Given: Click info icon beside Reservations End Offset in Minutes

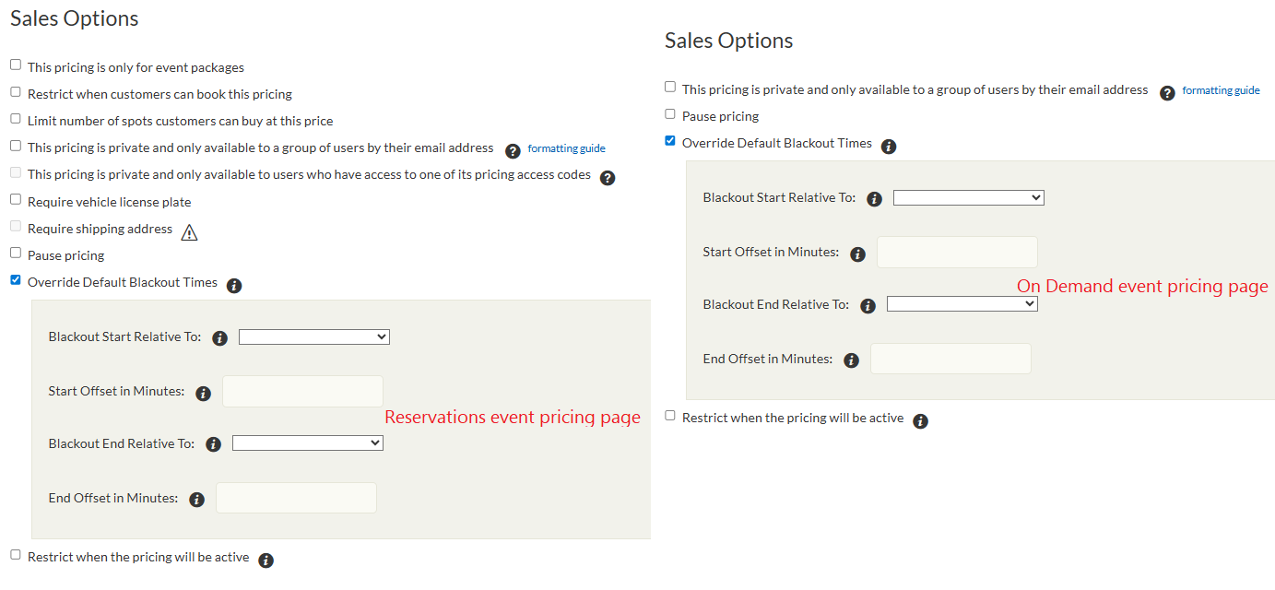Looking at the screenshot, I should 196,500.
